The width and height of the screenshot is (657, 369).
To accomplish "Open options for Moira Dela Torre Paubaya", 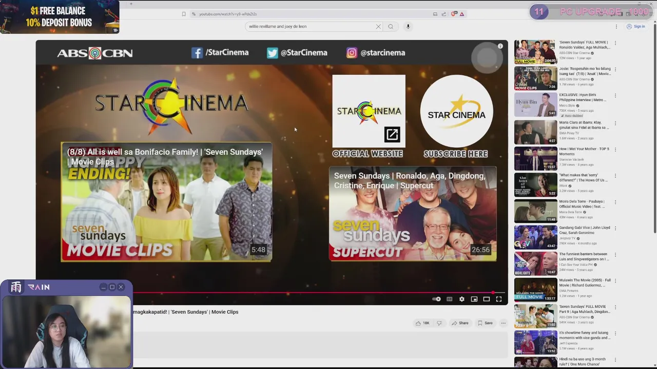I will 615,202.
